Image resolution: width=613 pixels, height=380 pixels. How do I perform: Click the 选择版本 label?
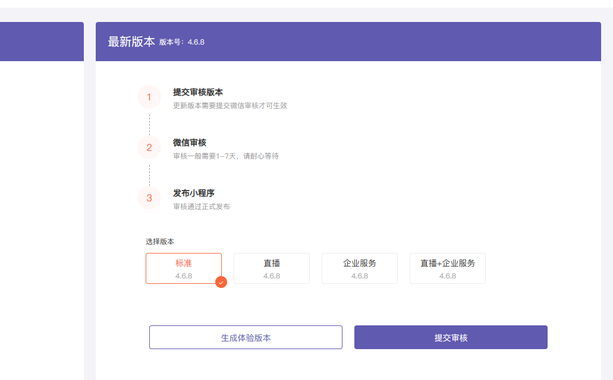click(x=160, y=241)
